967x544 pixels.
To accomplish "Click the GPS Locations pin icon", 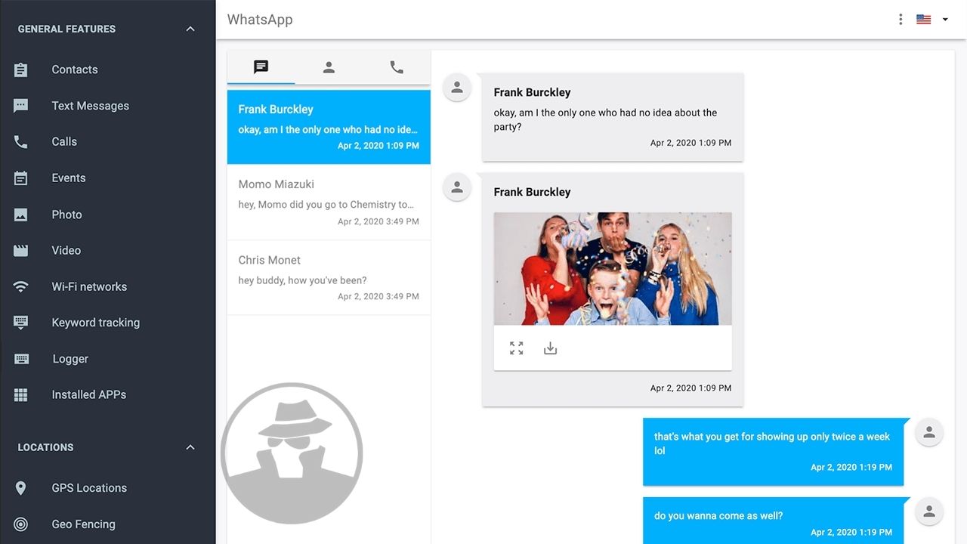I will tap(20, 488).
